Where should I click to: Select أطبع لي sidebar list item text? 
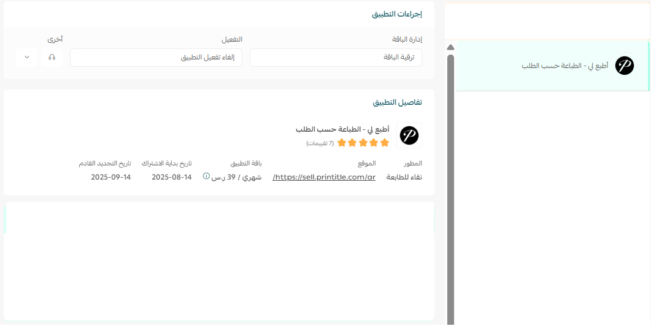tap(564, 66)
